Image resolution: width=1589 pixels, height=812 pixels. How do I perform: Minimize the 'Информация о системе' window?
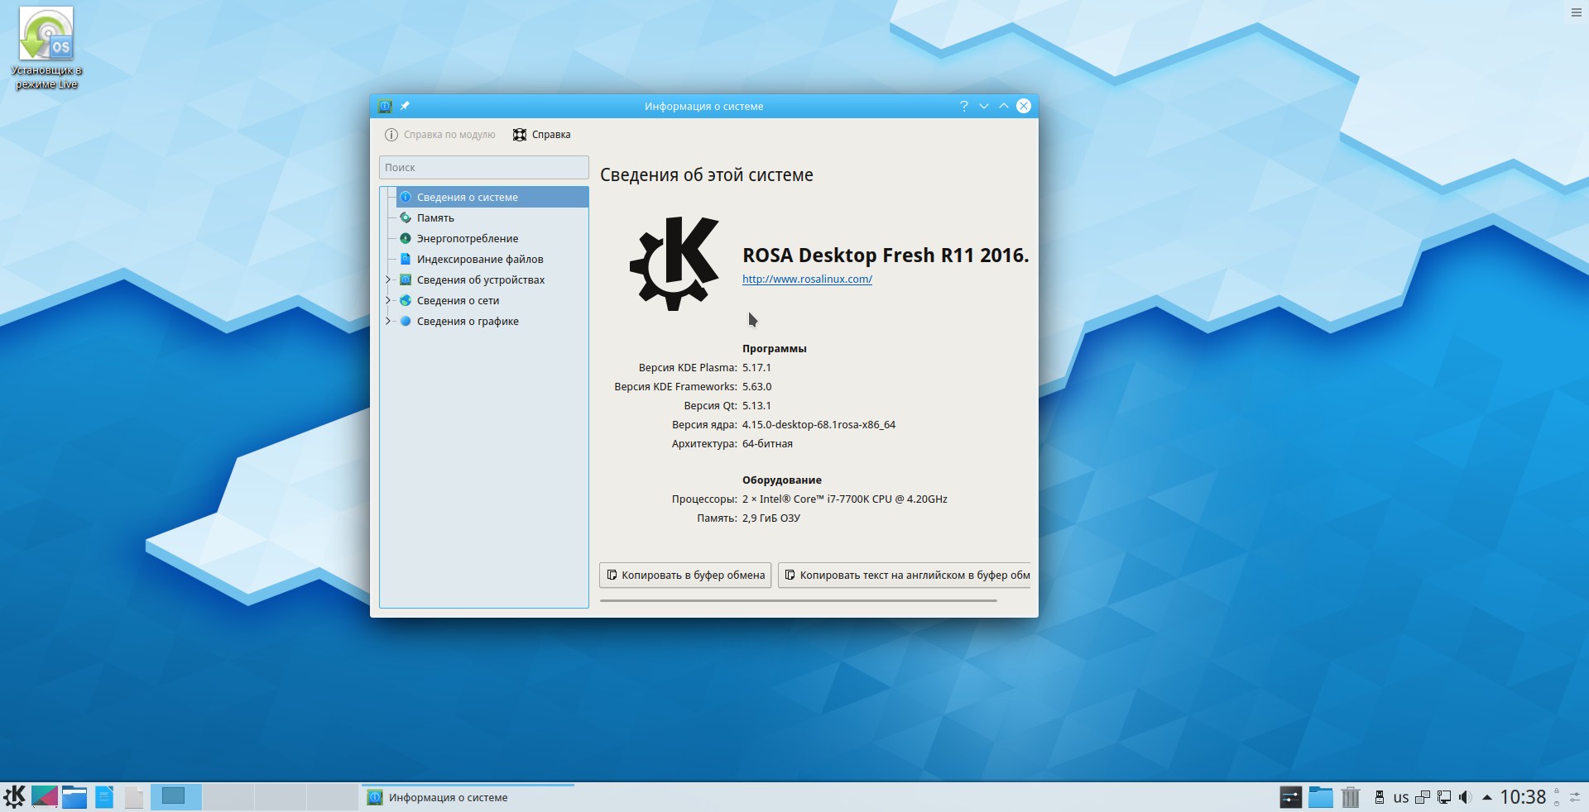pyautogui.click(x=984, y=106)
